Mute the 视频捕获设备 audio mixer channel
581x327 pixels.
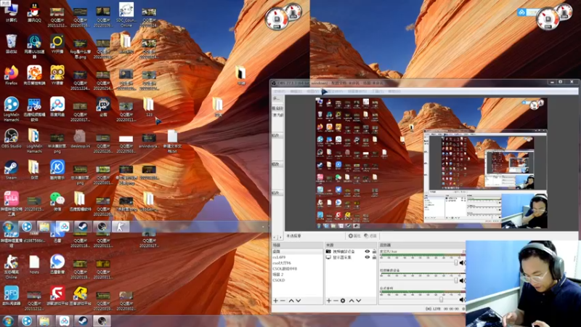[462, 280]
